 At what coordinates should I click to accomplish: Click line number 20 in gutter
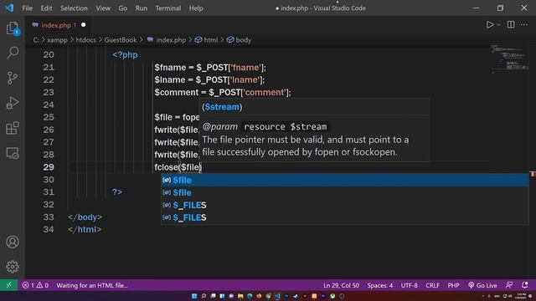tap(49, 54)
